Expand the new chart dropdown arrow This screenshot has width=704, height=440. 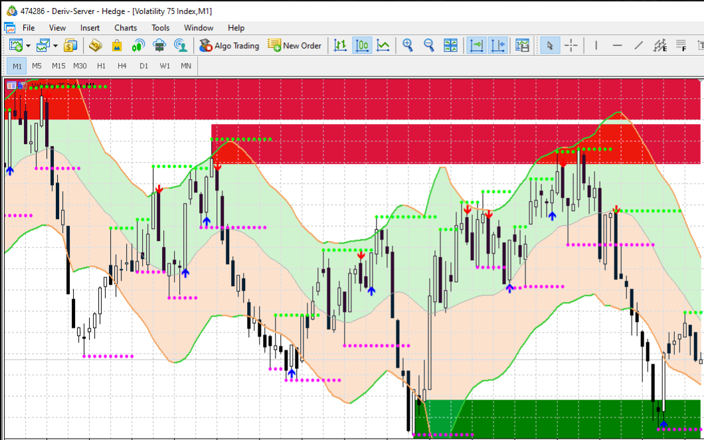29,46
